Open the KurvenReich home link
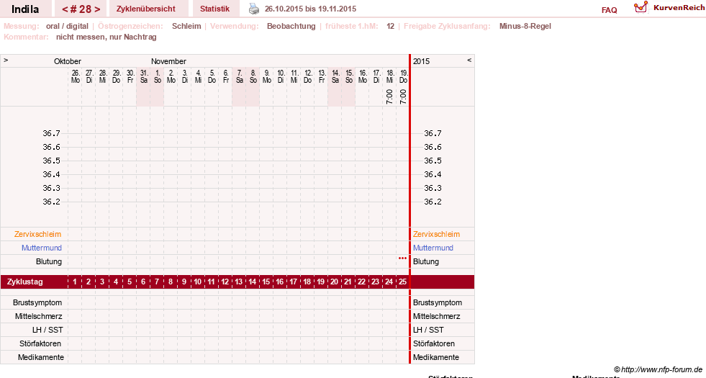Viewport: 706px width, 378px height. pos(679,8)
